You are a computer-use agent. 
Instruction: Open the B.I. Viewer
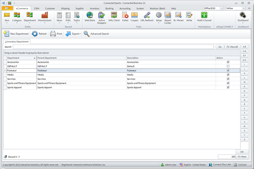178,17
